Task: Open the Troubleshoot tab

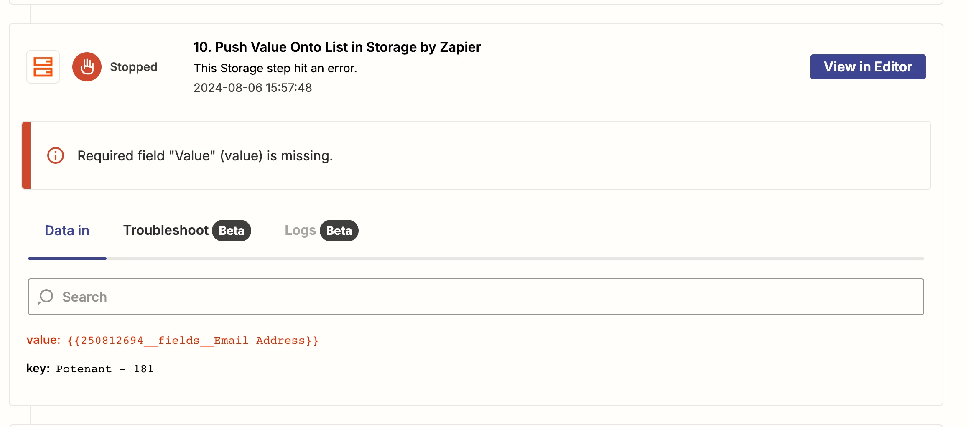Action: [x=166, y=230]
